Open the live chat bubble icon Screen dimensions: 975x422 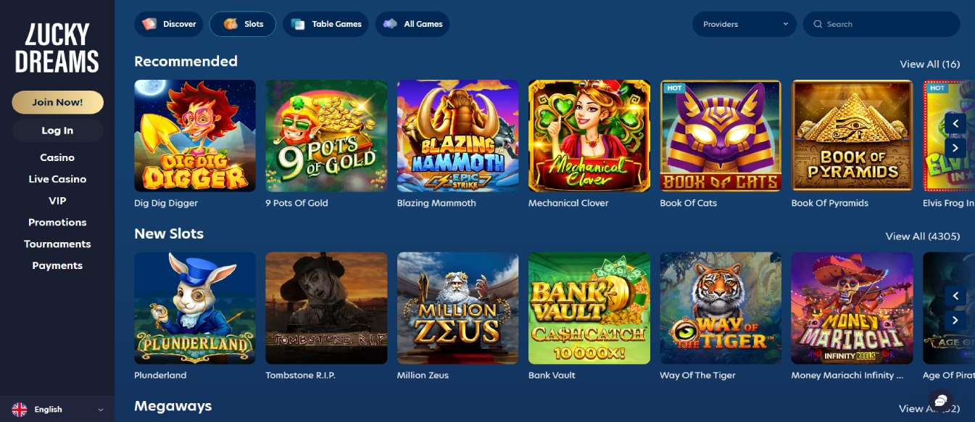click(941, 400)
